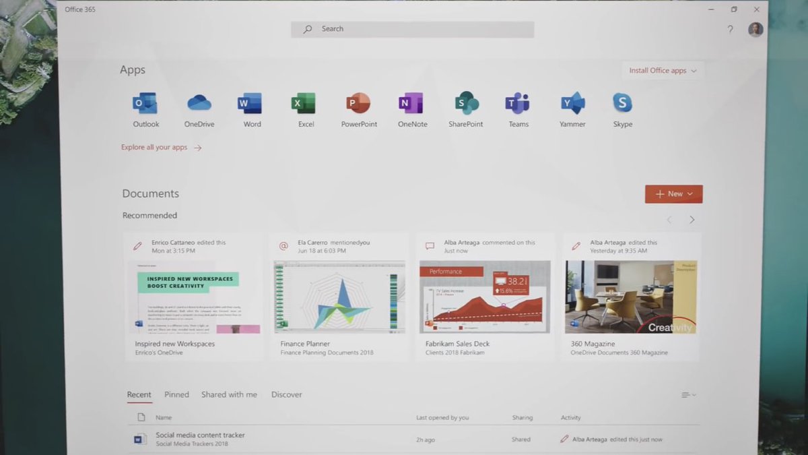Open Social media content tracker file
The width and height of the screenshot is (808, 455).
[200, 435]
